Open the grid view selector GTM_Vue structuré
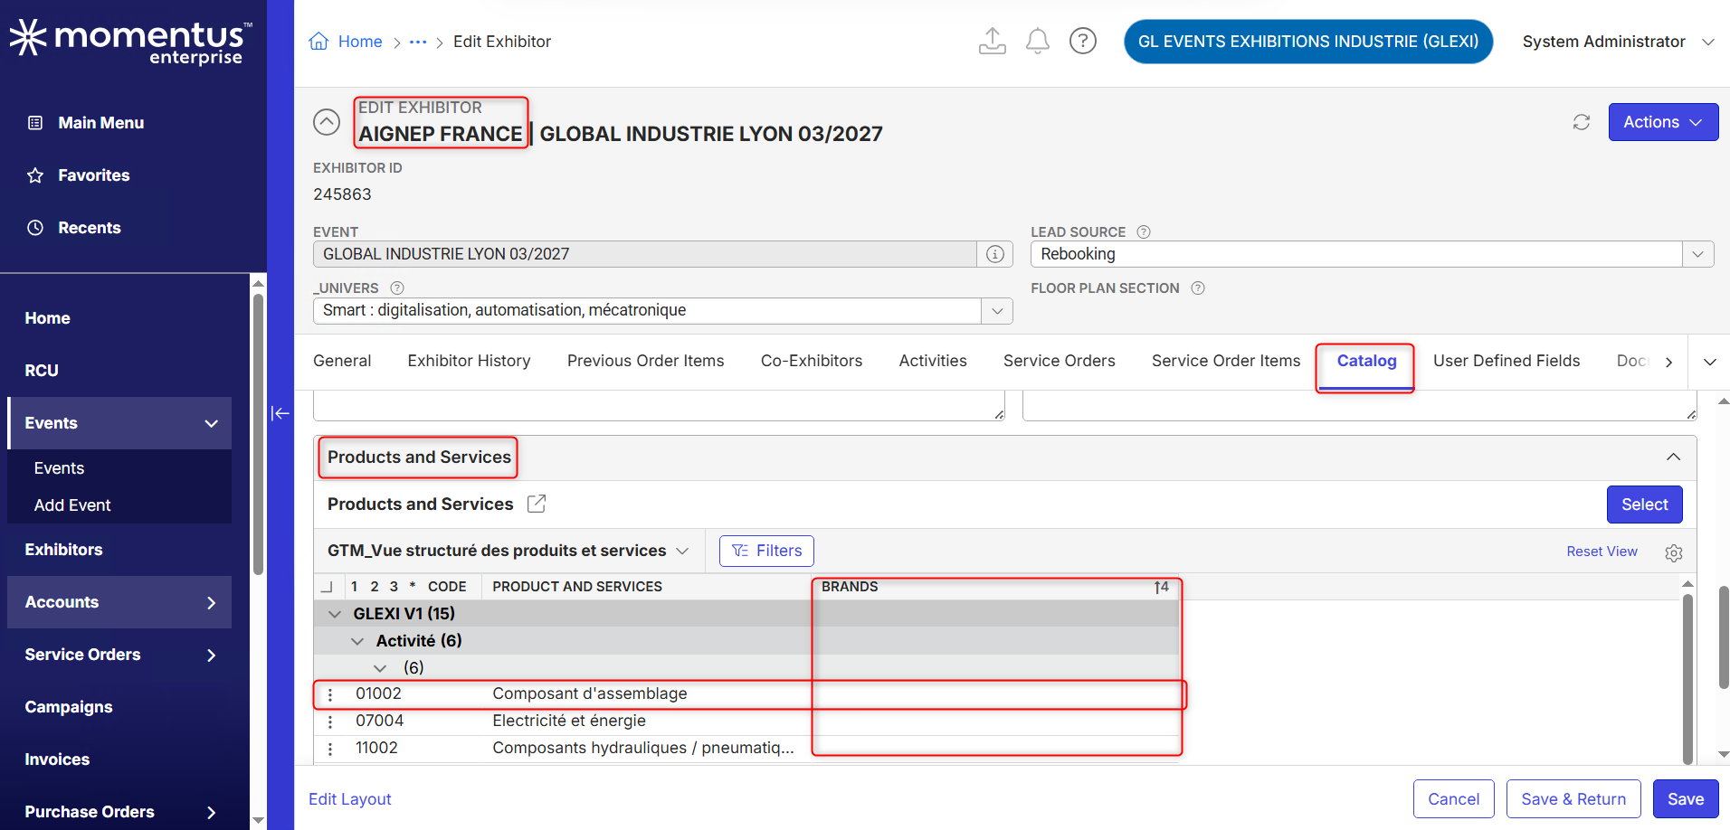The image size is (1730, 830). click(x=509, y=551)
